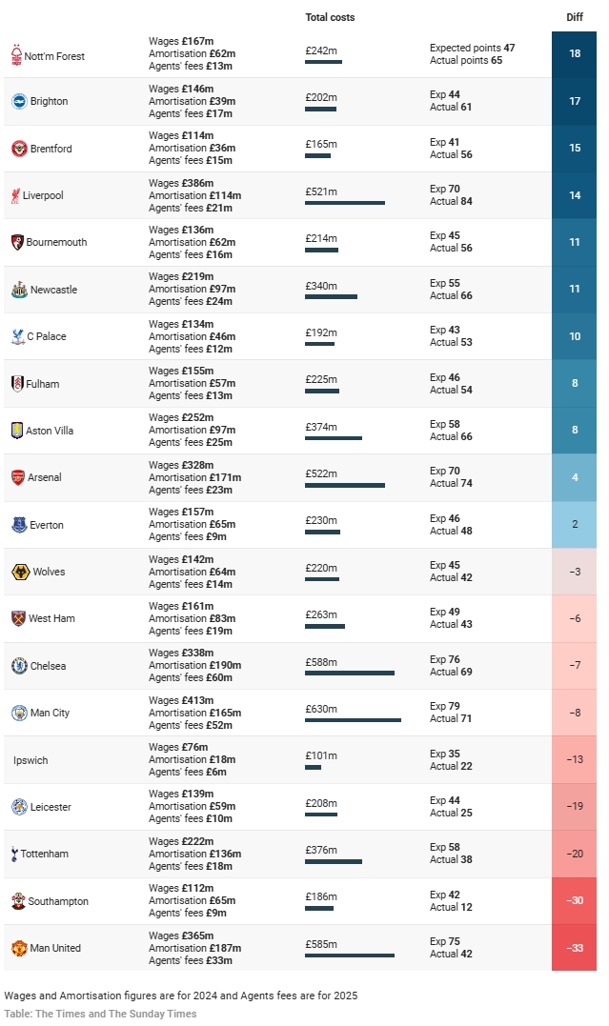Image resolution: width=609 pixels, height=1026 pixels.
Task: Click the Newcastle club badge
Action: (19, 290)
